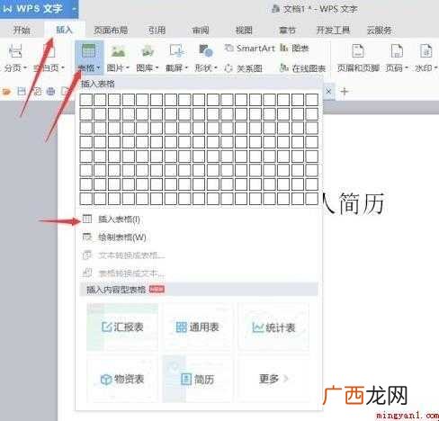Expand the 图库 dropdown arrow
The image size is (439, 421).
pos(157,68)
